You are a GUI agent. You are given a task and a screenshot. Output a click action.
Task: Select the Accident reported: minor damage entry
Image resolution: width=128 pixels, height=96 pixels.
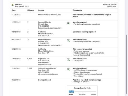(87, 80)
